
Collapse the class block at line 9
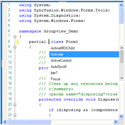pos(15,47)
